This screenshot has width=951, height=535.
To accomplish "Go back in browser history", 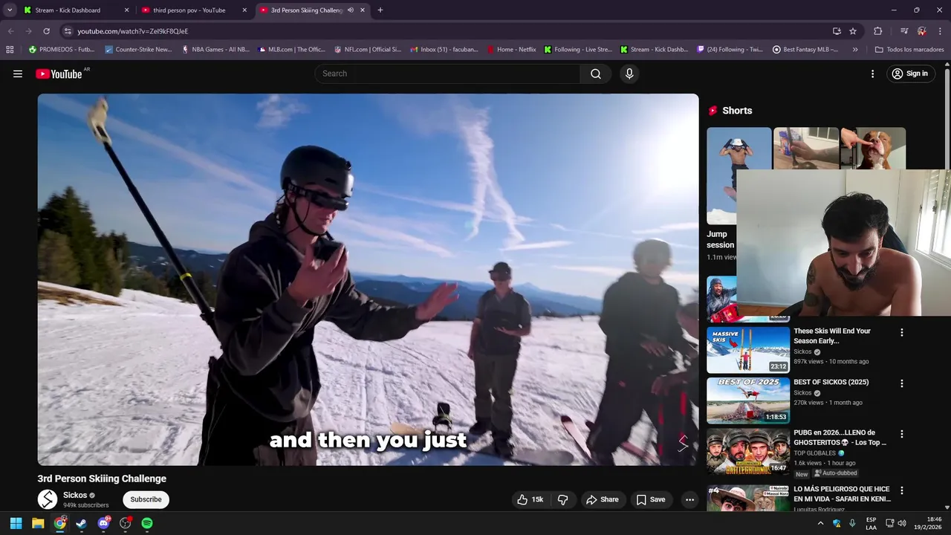I will (x=10, y=31).
